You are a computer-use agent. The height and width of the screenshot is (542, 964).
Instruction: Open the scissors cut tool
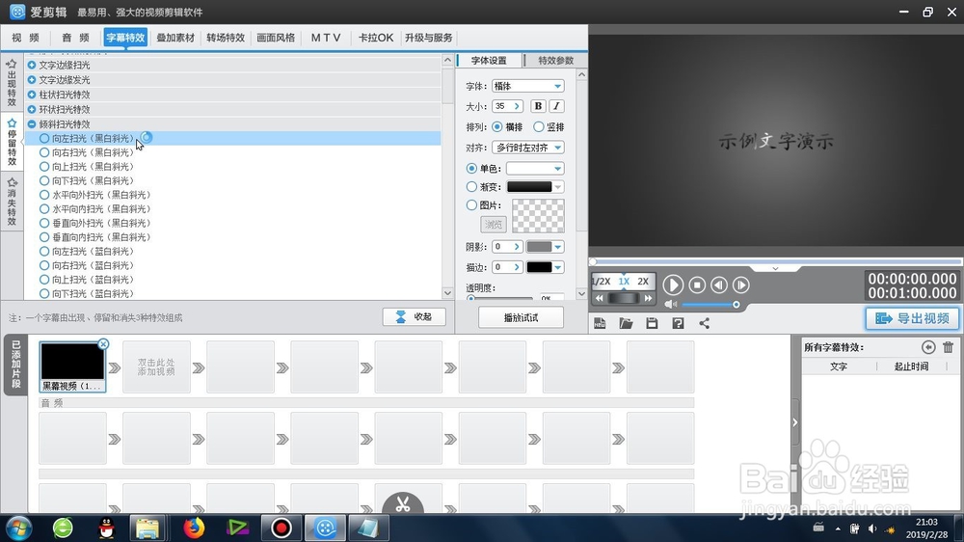(403, 503)
